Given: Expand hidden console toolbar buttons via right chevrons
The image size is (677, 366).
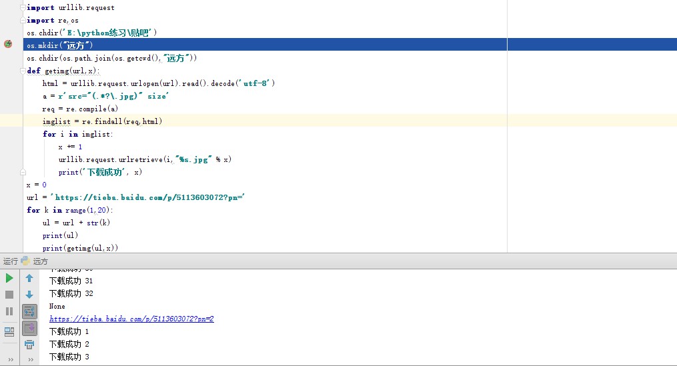Looking at the screenshot, I should pyautogui.click(x=29, y=359).
